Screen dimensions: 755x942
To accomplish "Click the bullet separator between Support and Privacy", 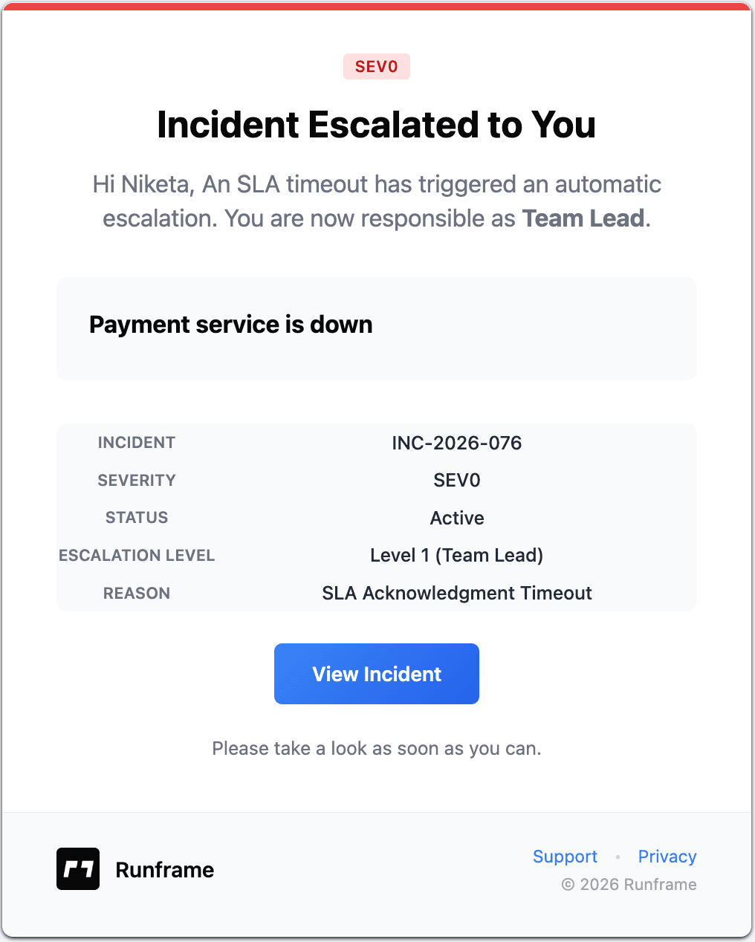I will [x=617, y=857].
